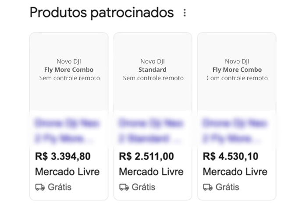The image size is (306, 208).
Task: Open the three-dot menu beside Produtos patrocinados
Action: click(x=185, y=13)
